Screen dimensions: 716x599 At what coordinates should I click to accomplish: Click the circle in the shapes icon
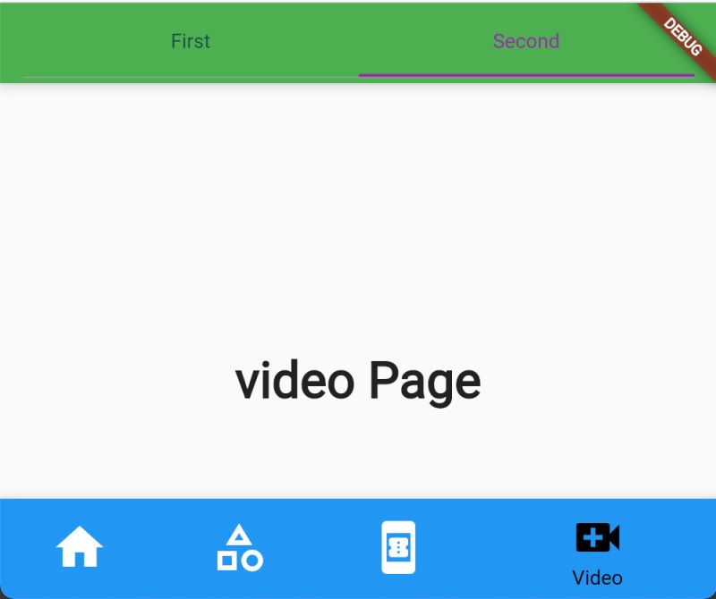[252, 561]
